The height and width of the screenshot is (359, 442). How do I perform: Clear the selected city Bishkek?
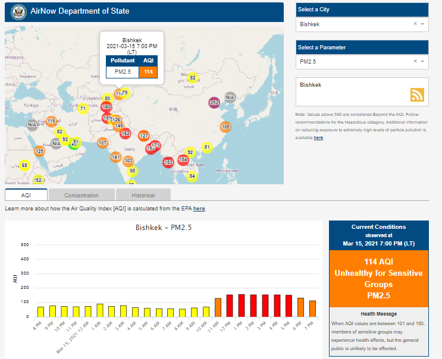[x=415, y=24]
